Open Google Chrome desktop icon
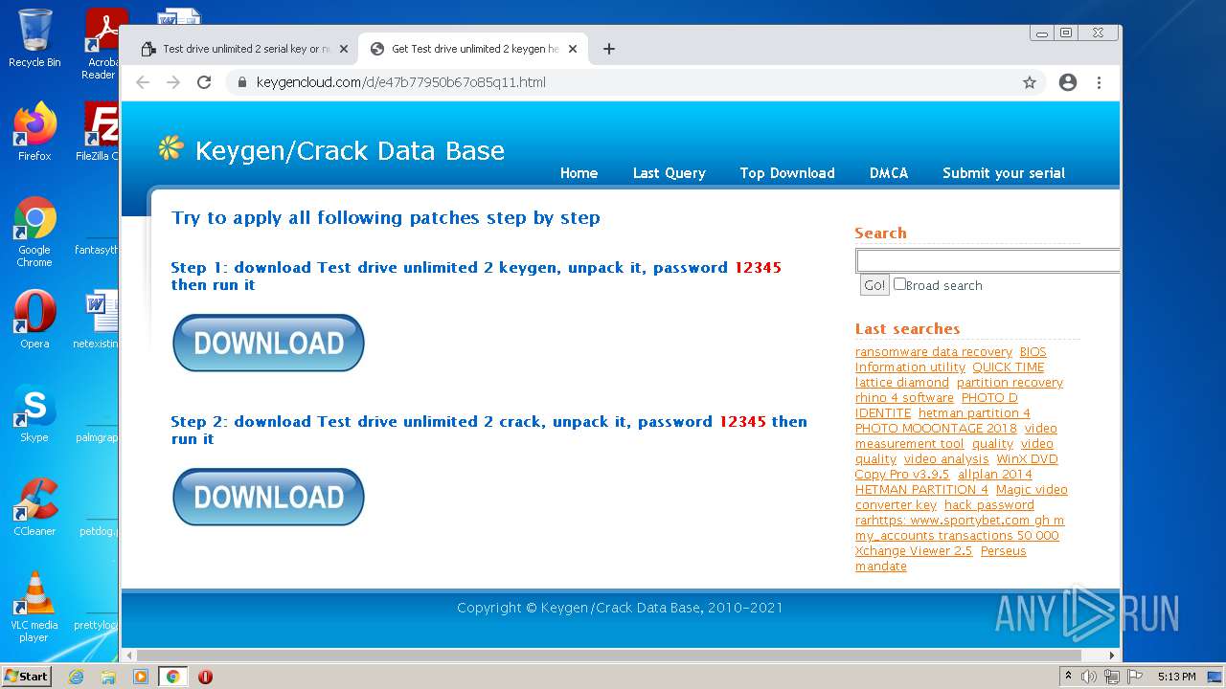 (34, 232)
